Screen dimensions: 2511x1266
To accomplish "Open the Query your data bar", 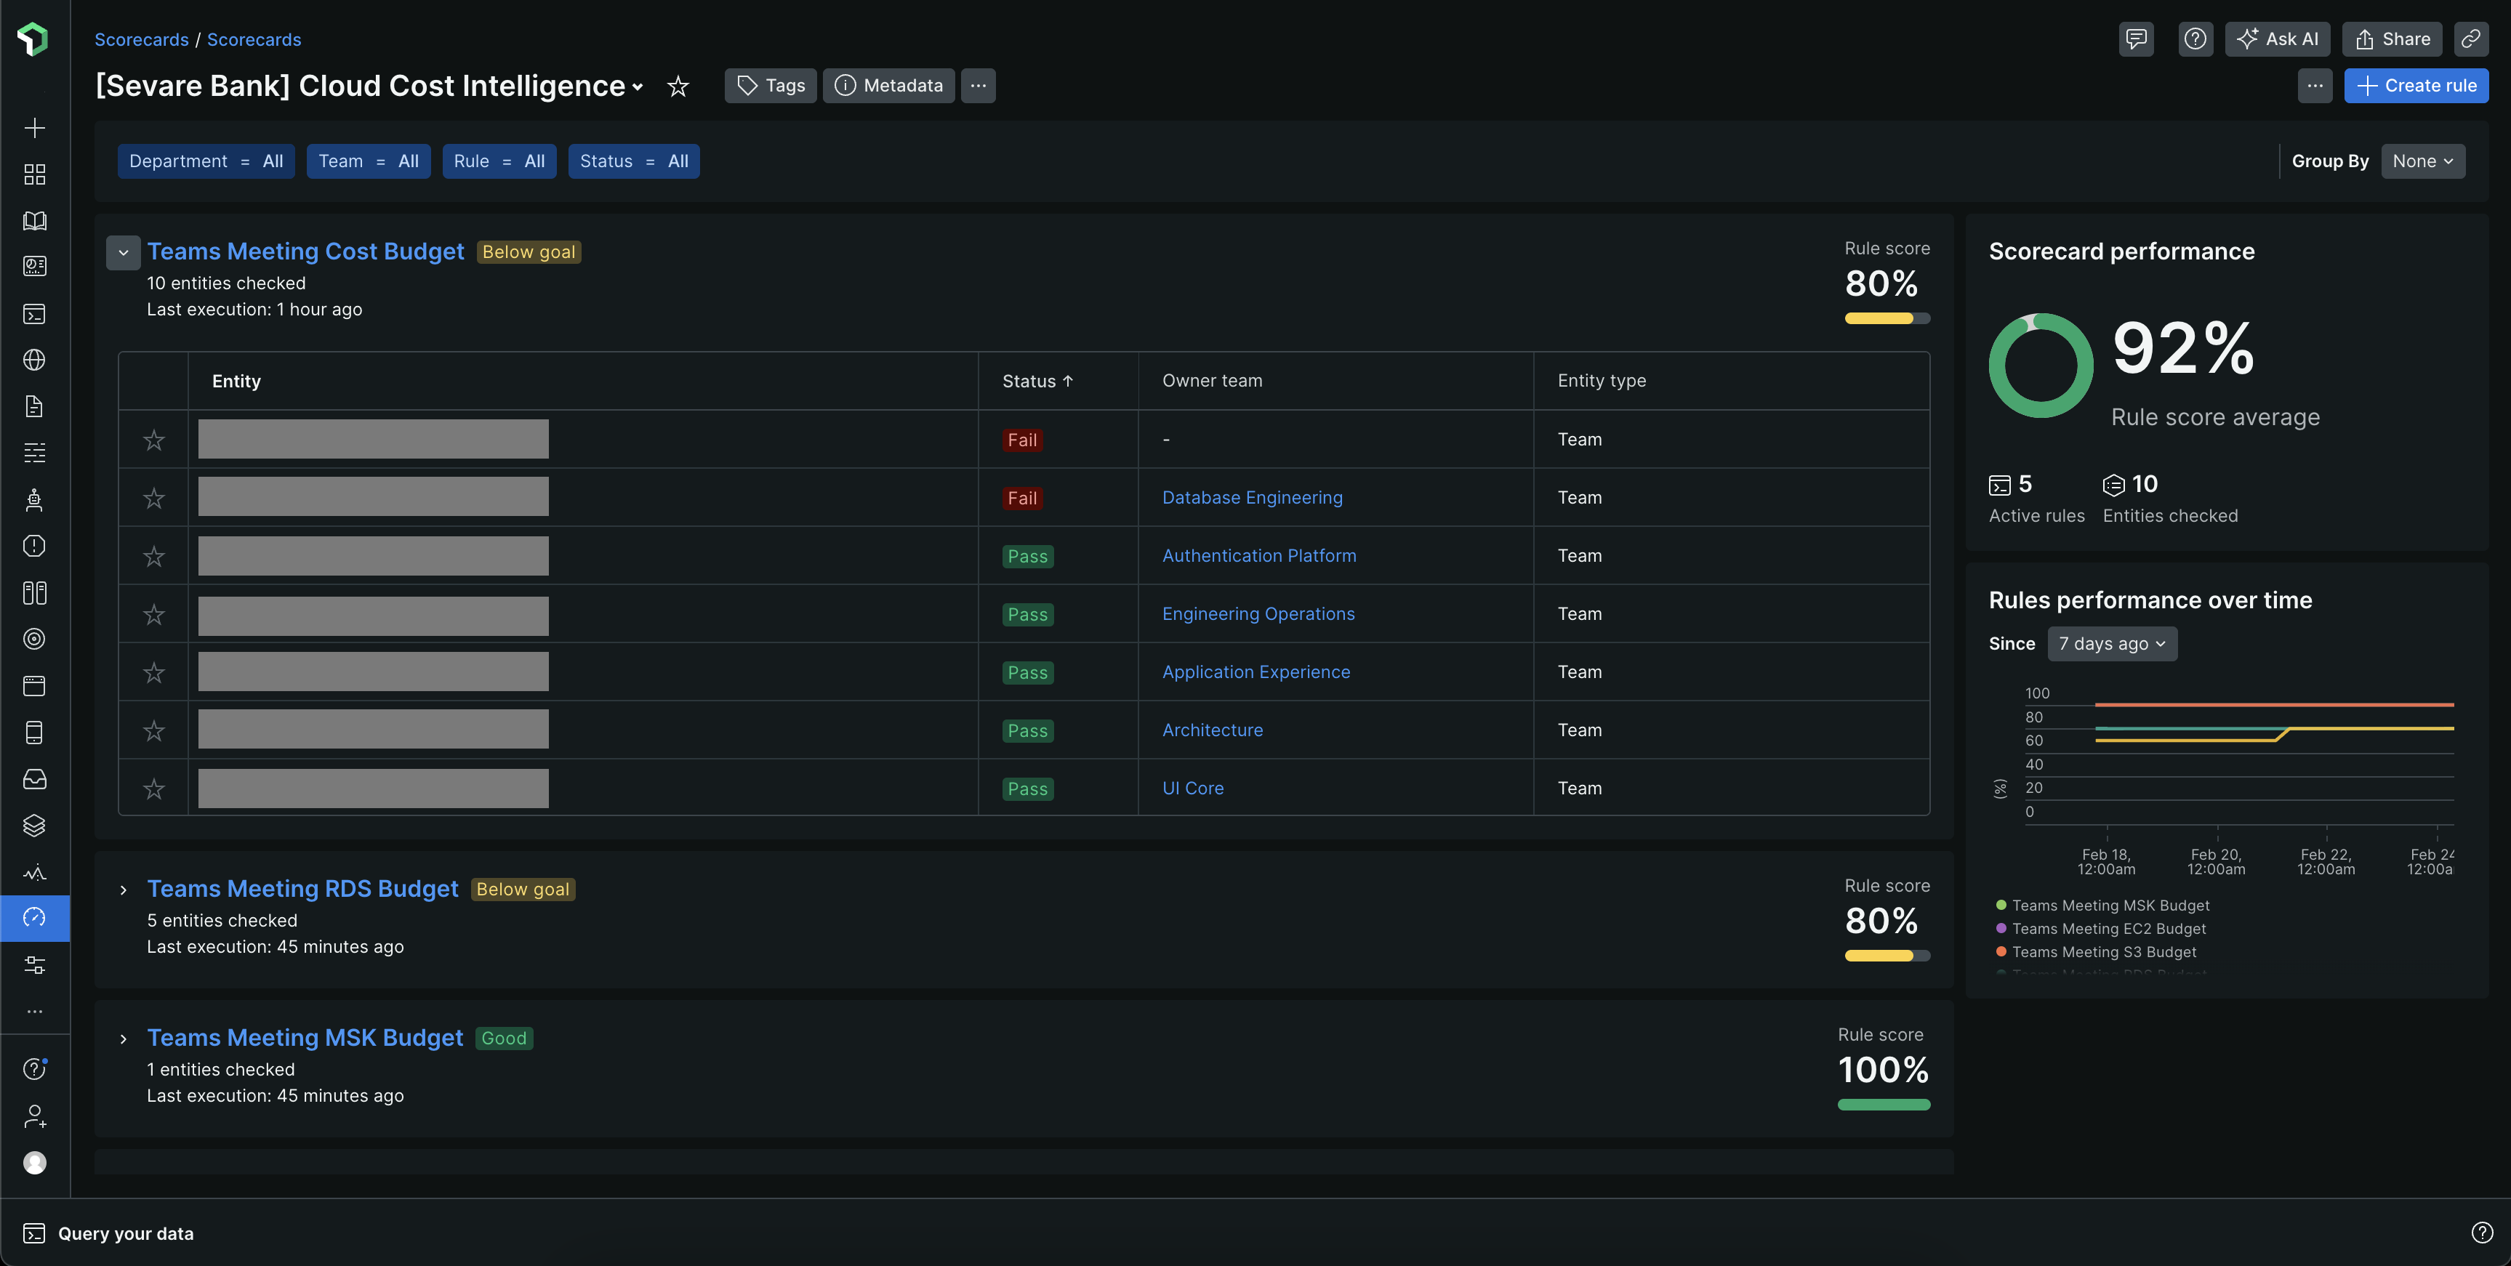I will [x=125, y=1233].
